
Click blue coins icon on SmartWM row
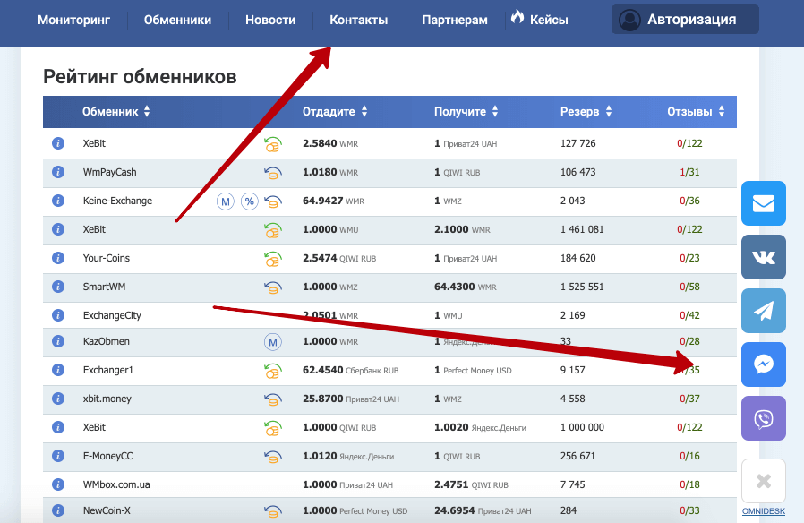(273, 287)
